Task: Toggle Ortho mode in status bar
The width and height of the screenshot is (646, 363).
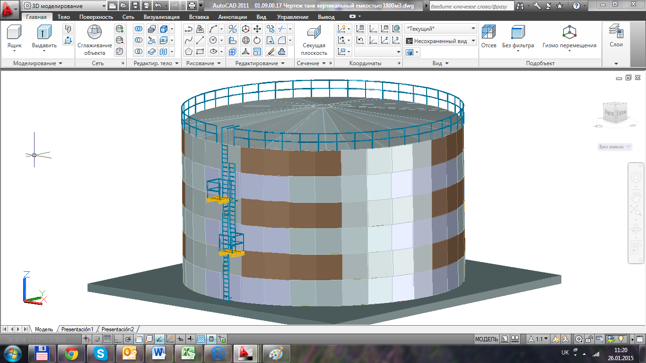Action: (x=118, y=339)
